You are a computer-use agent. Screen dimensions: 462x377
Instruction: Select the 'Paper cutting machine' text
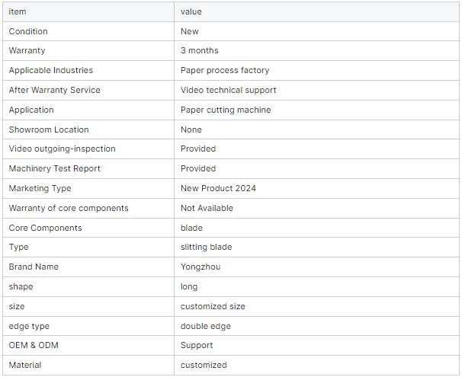click(226, 110)
